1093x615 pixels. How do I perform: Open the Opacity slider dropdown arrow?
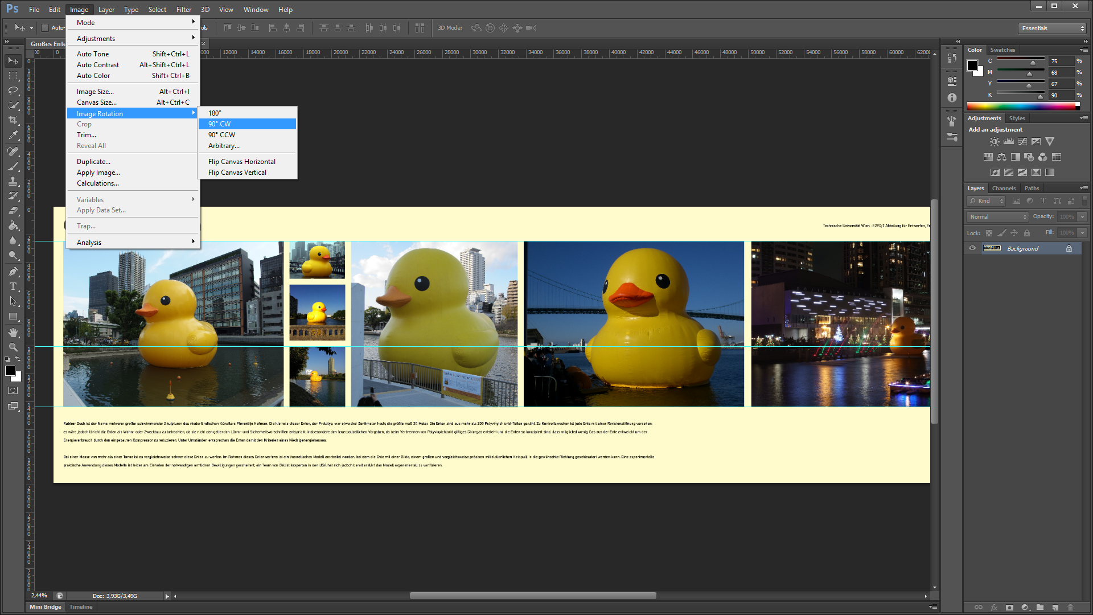coord(1083,217)
